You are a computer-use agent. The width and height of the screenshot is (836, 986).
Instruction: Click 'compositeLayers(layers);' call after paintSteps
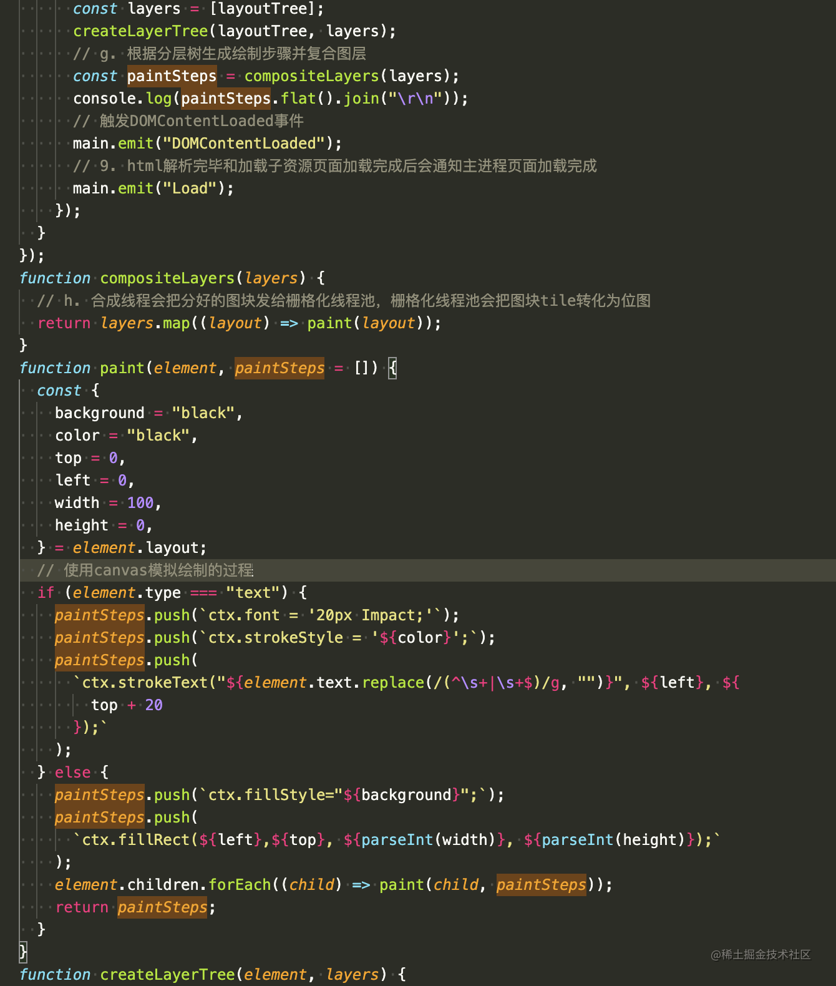coord(352,76)
